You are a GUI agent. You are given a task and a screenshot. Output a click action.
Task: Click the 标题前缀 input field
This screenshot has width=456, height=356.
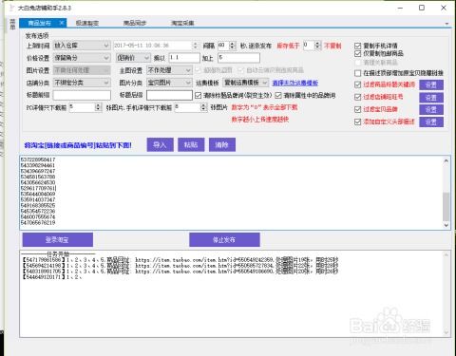click(x=82, y=95)
